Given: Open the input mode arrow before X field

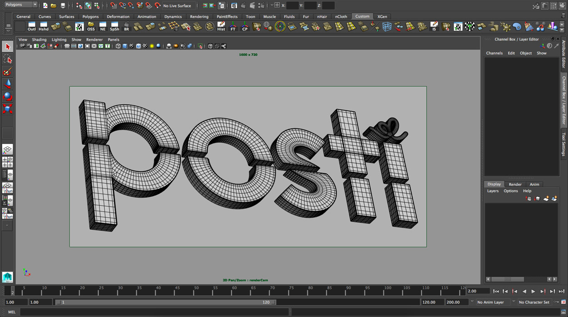Looking at the screenshot, I should point(272,5).
